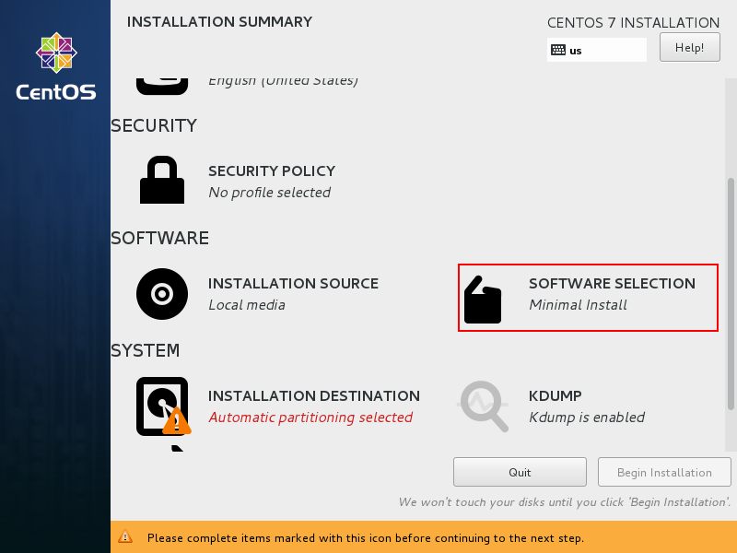Open the INSTALLATION SOURCE label
737x553 pixels.
pyautogui.click(x=293, y=284)
